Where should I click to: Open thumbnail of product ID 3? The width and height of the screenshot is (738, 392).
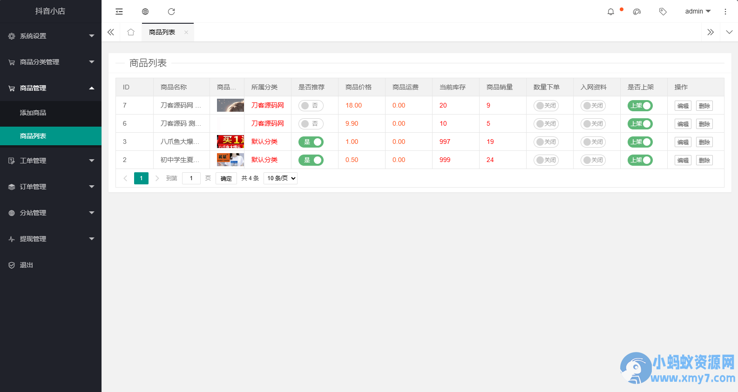click(x=230, y=142)
